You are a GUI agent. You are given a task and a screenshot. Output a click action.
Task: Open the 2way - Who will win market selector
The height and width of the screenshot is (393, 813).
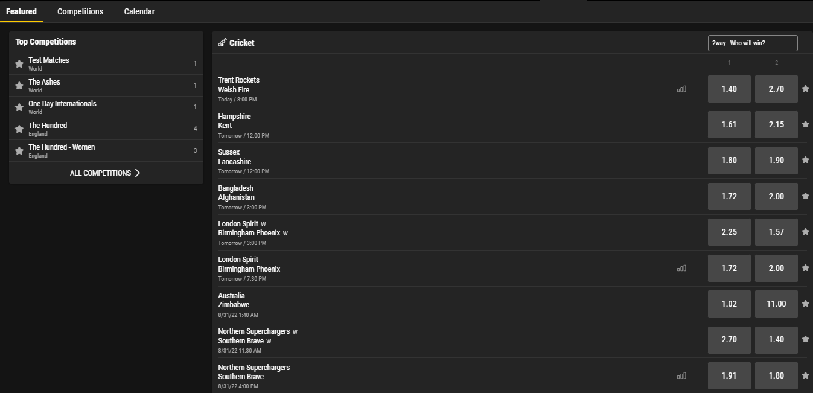pyautogui.click(x=752, y=43)
